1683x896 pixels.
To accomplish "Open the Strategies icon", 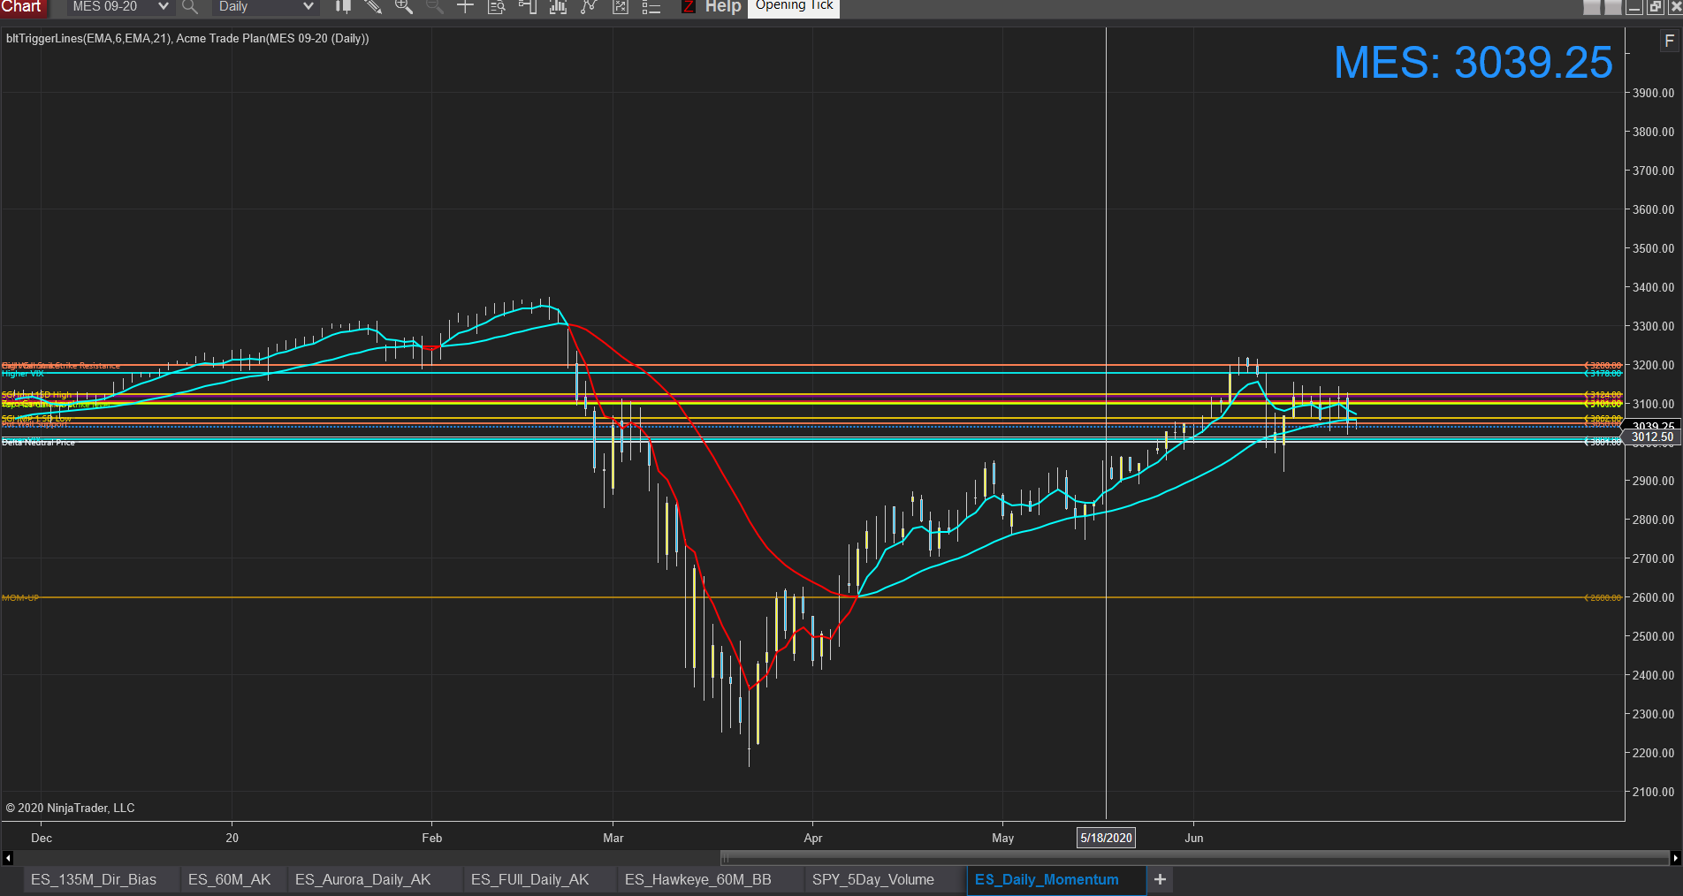I will pyautogui.click(x=589, y=7).
